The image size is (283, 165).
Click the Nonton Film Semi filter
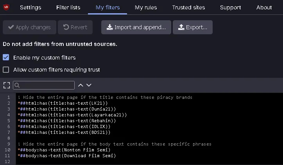point(64,150)
